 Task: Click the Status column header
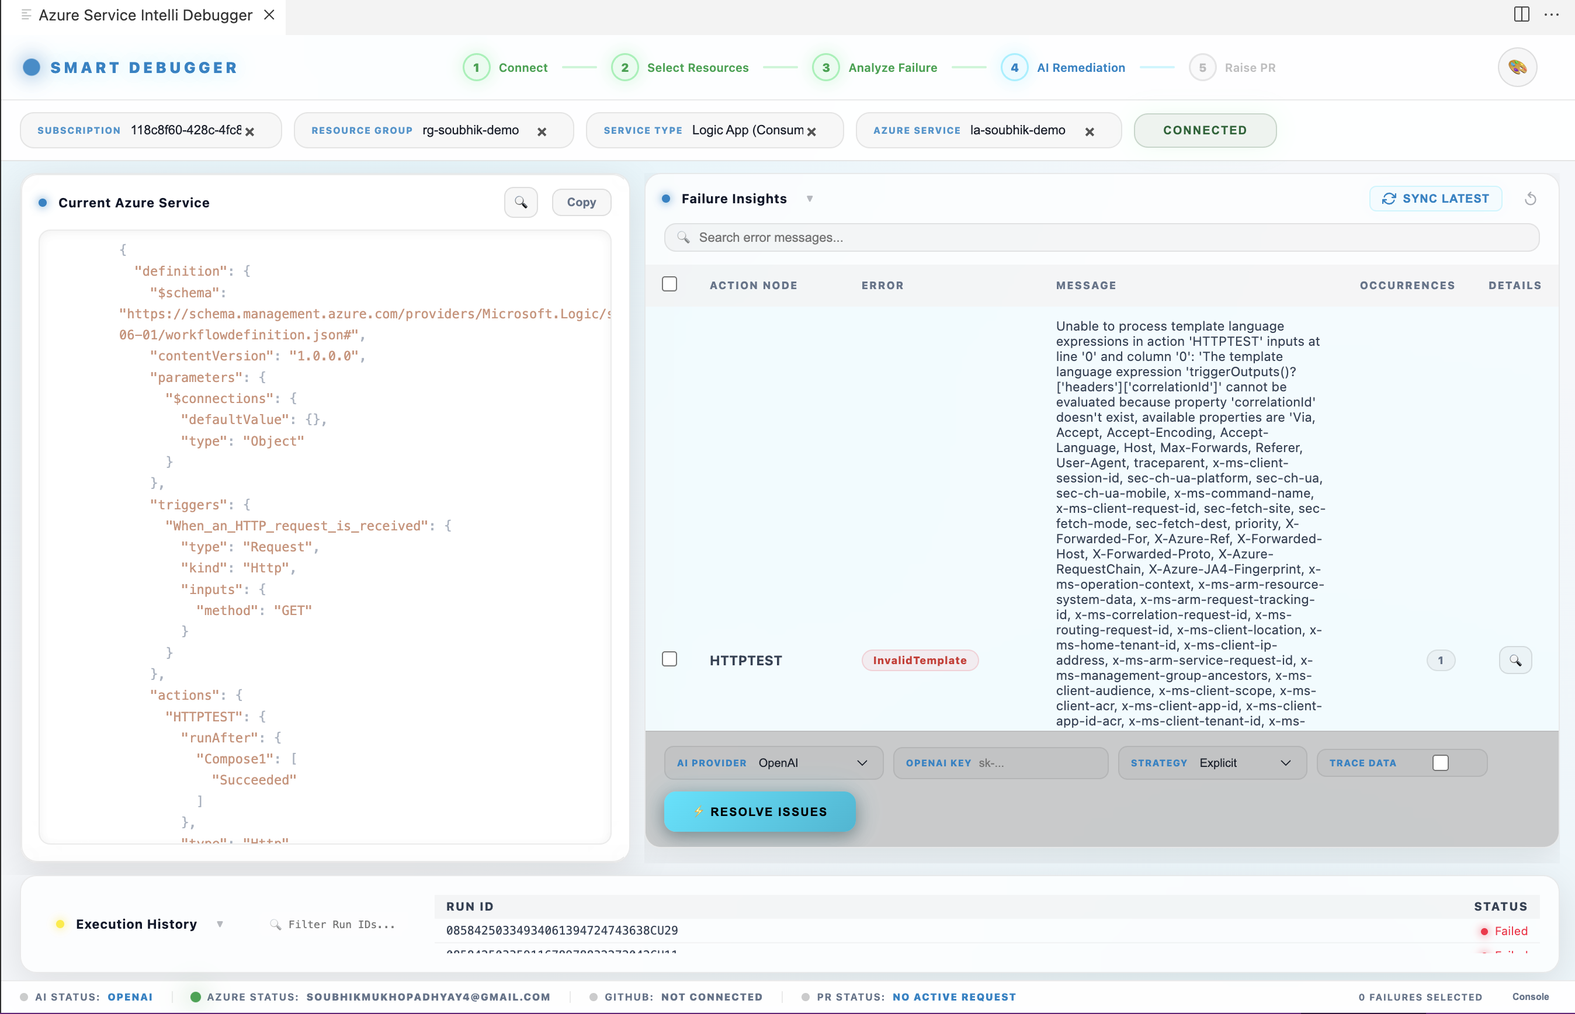pyautogui.click(x=1500, y=906)
